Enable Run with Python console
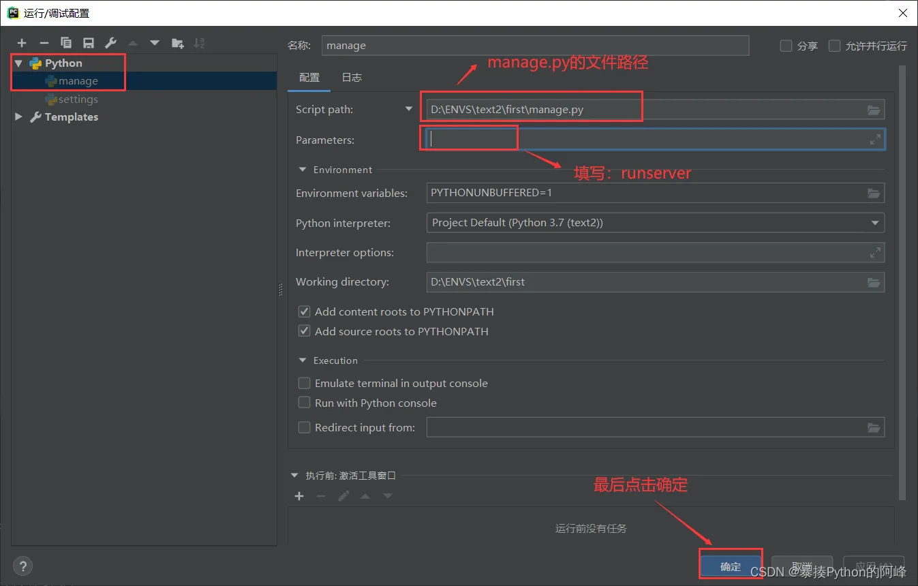The image size is (918, 586). coord(305,403)
